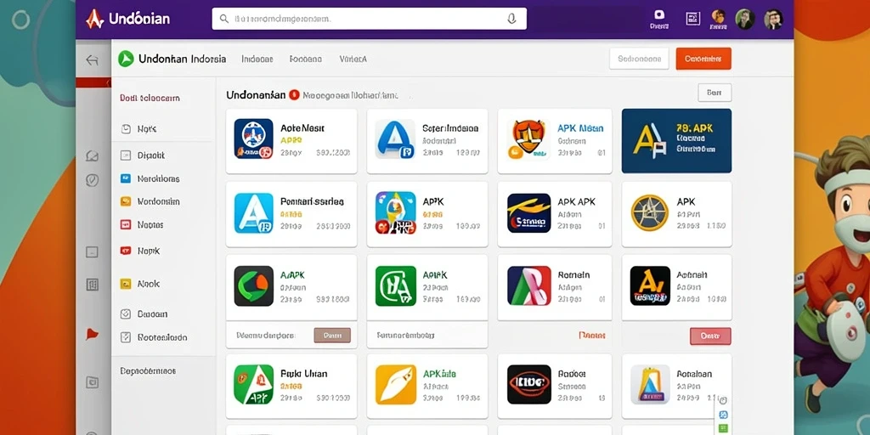
Task: Open the square grid icon beside the avatars
Action: click(692, 19)
